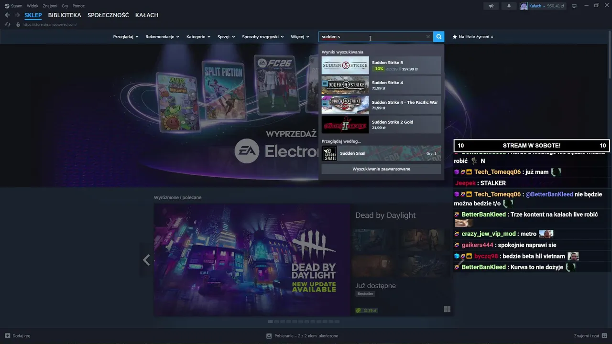
Task: Switch to the SKLEP tab
Action: tap(33, 15)
